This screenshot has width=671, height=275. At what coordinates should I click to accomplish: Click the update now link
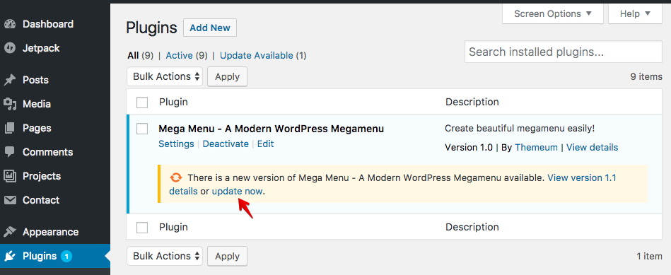(237, 191)
